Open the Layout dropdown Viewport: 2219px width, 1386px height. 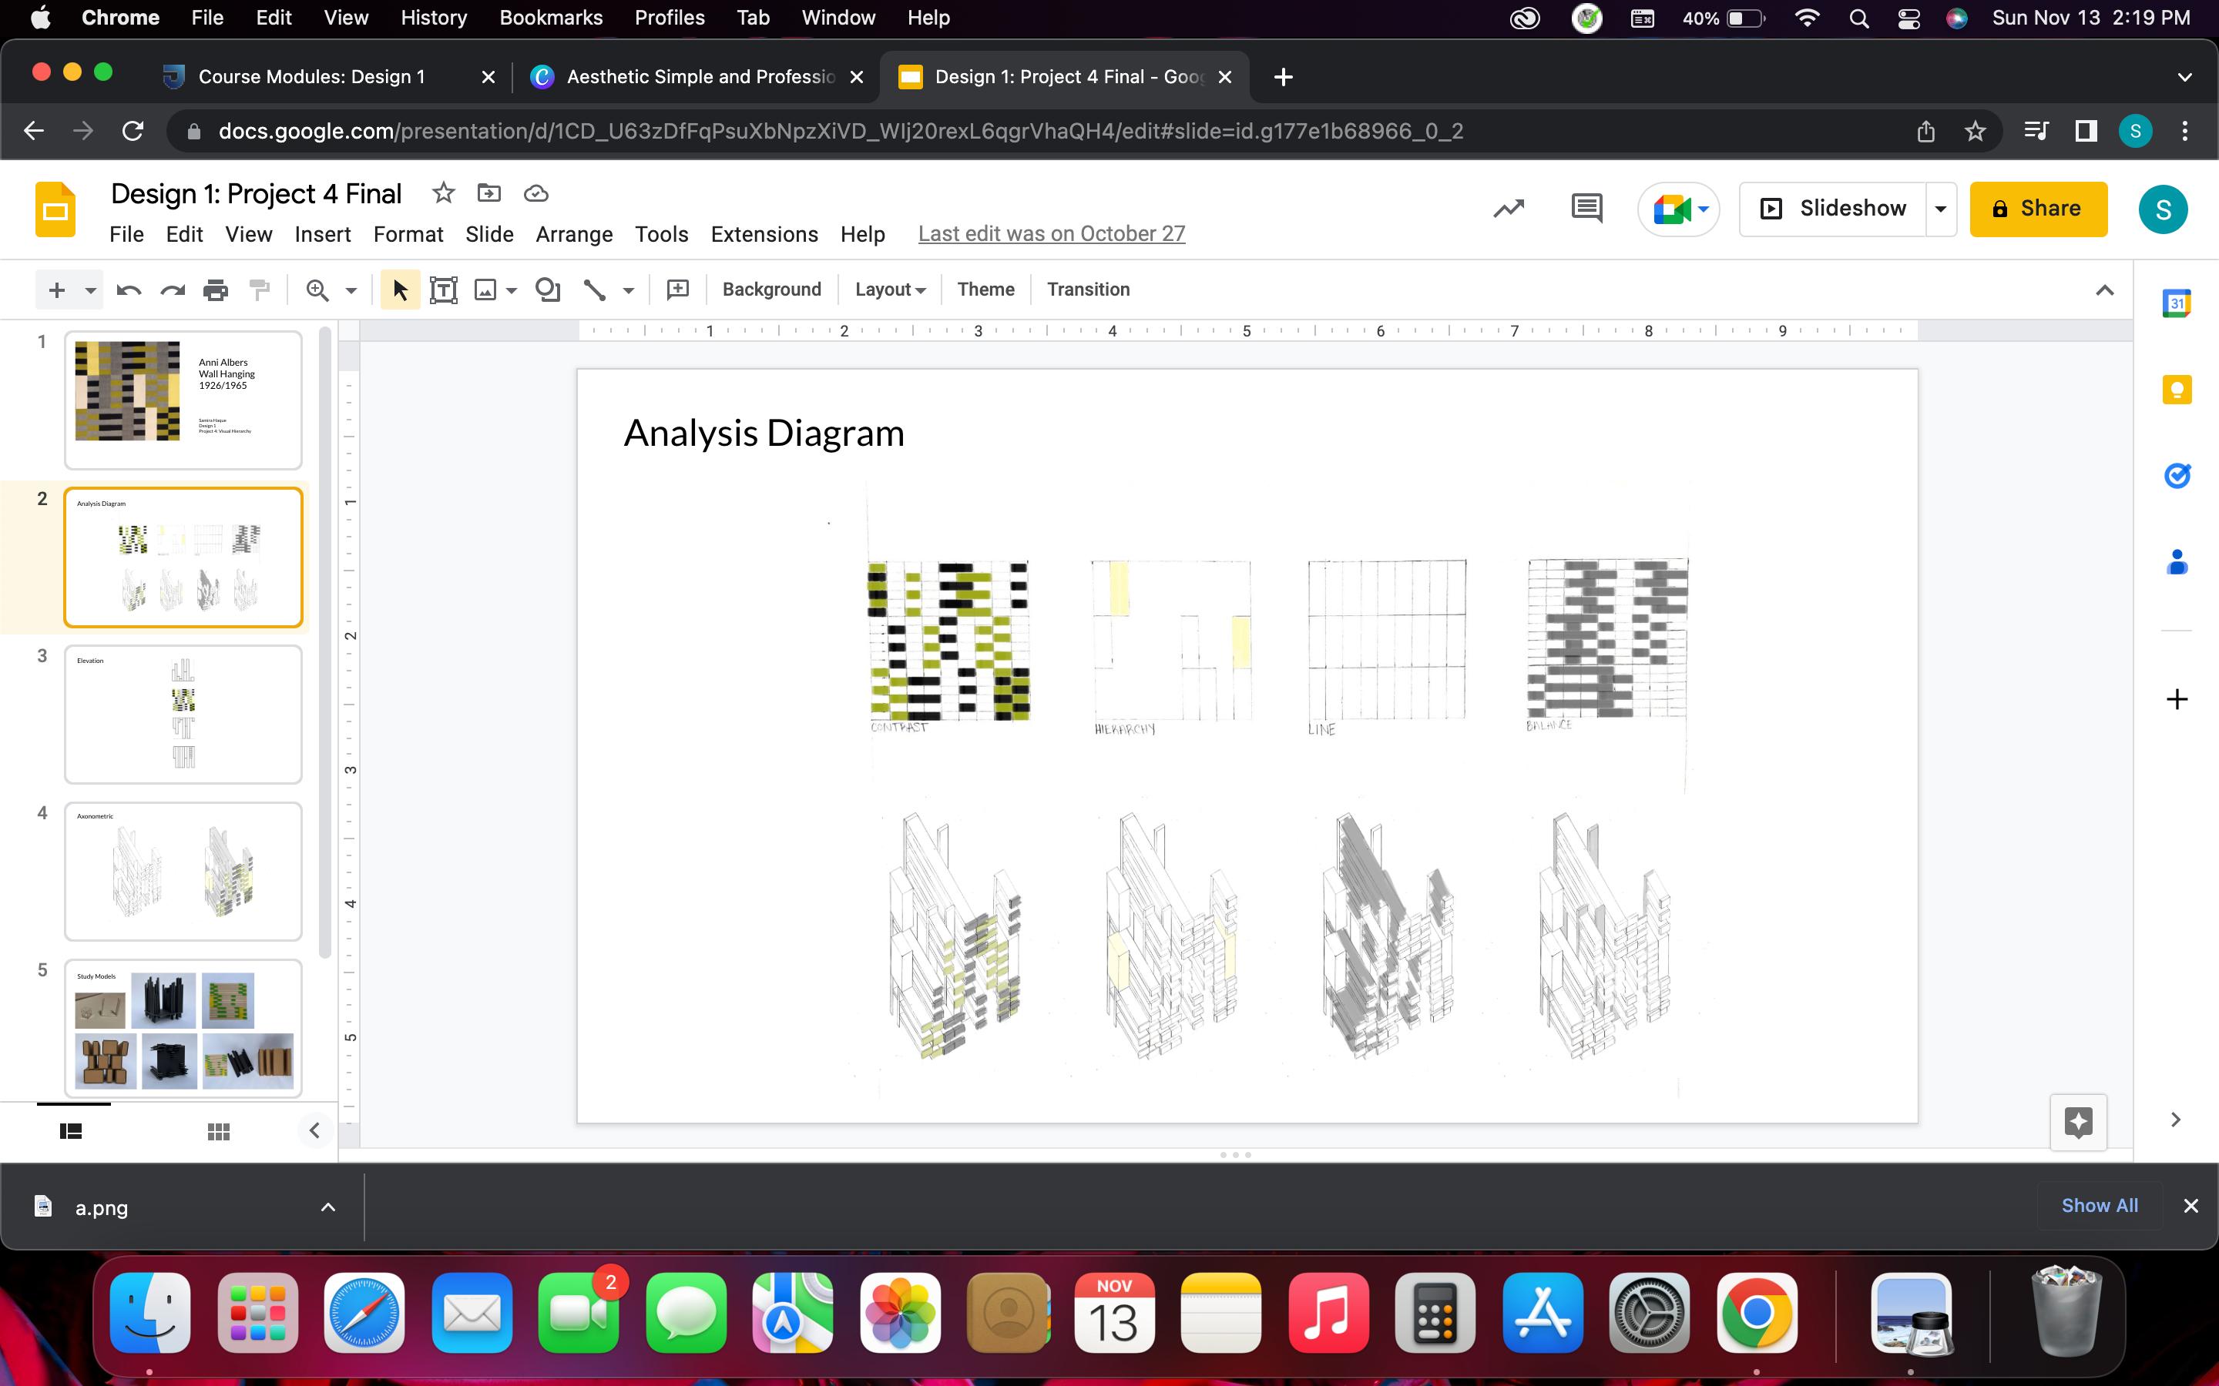(x=889, y=290)
